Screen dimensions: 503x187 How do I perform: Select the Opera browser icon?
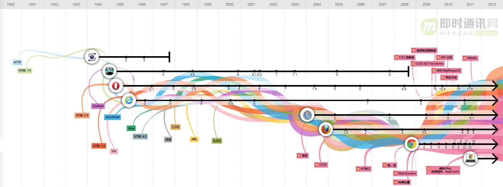[x=116, y=86]
